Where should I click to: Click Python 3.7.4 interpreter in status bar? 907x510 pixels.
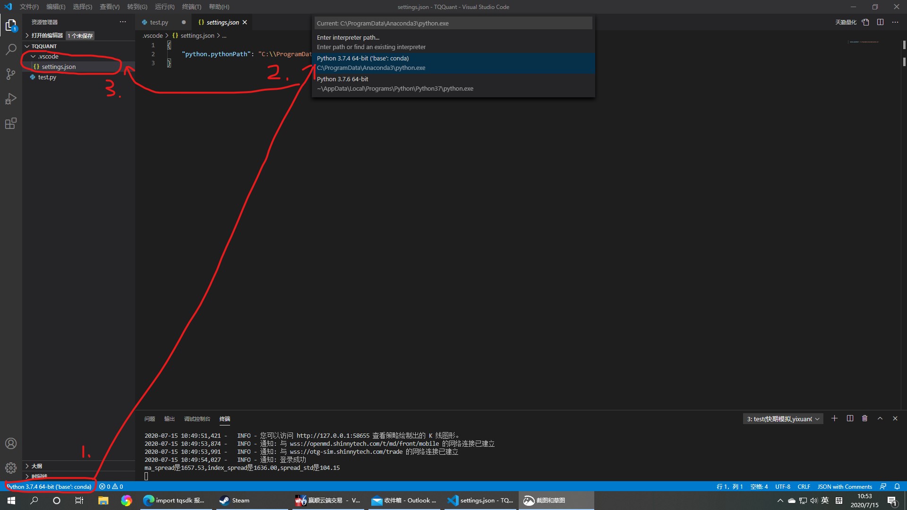(49, 486)
